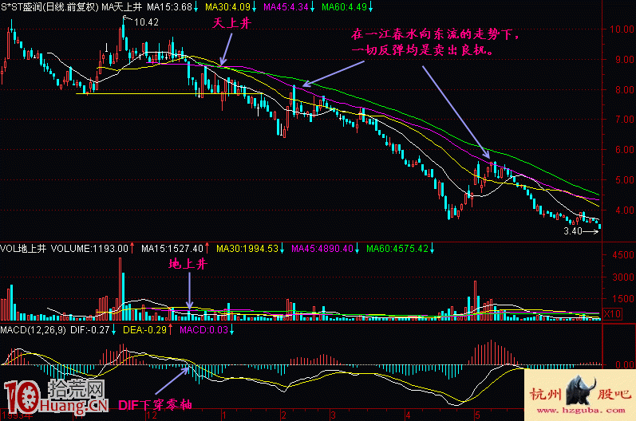This screenshot has width=636, height=421.
Task: Click the yellow MA30:4.09 price average label
Action: tap(227, 7)
